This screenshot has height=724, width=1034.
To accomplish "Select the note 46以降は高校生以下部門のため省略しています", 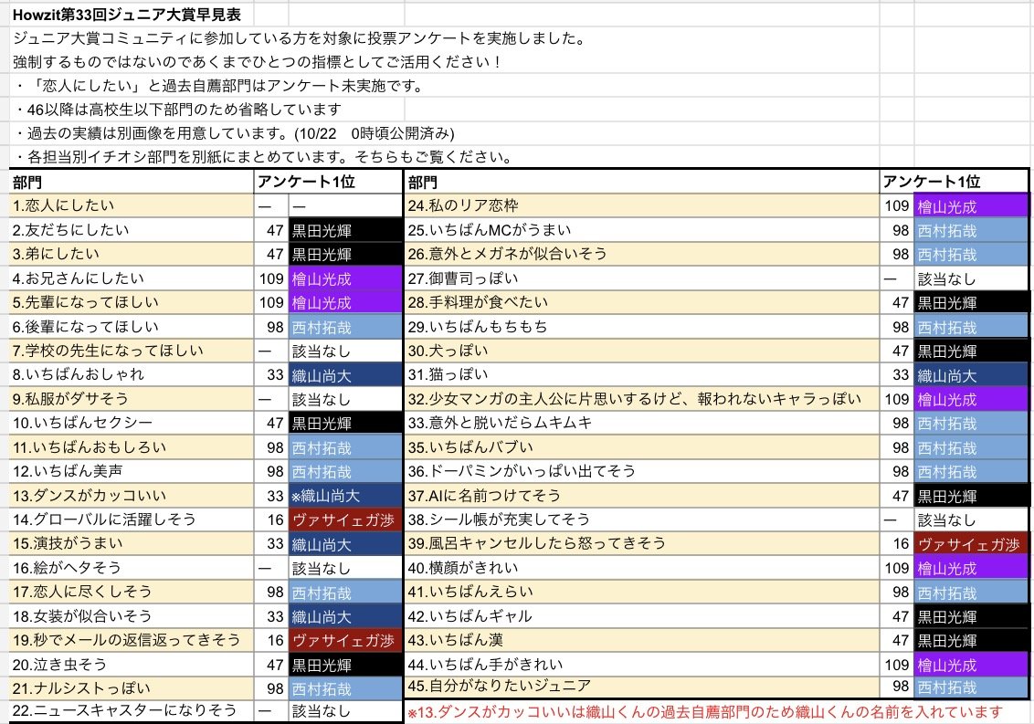I will (x=177, y=110).
